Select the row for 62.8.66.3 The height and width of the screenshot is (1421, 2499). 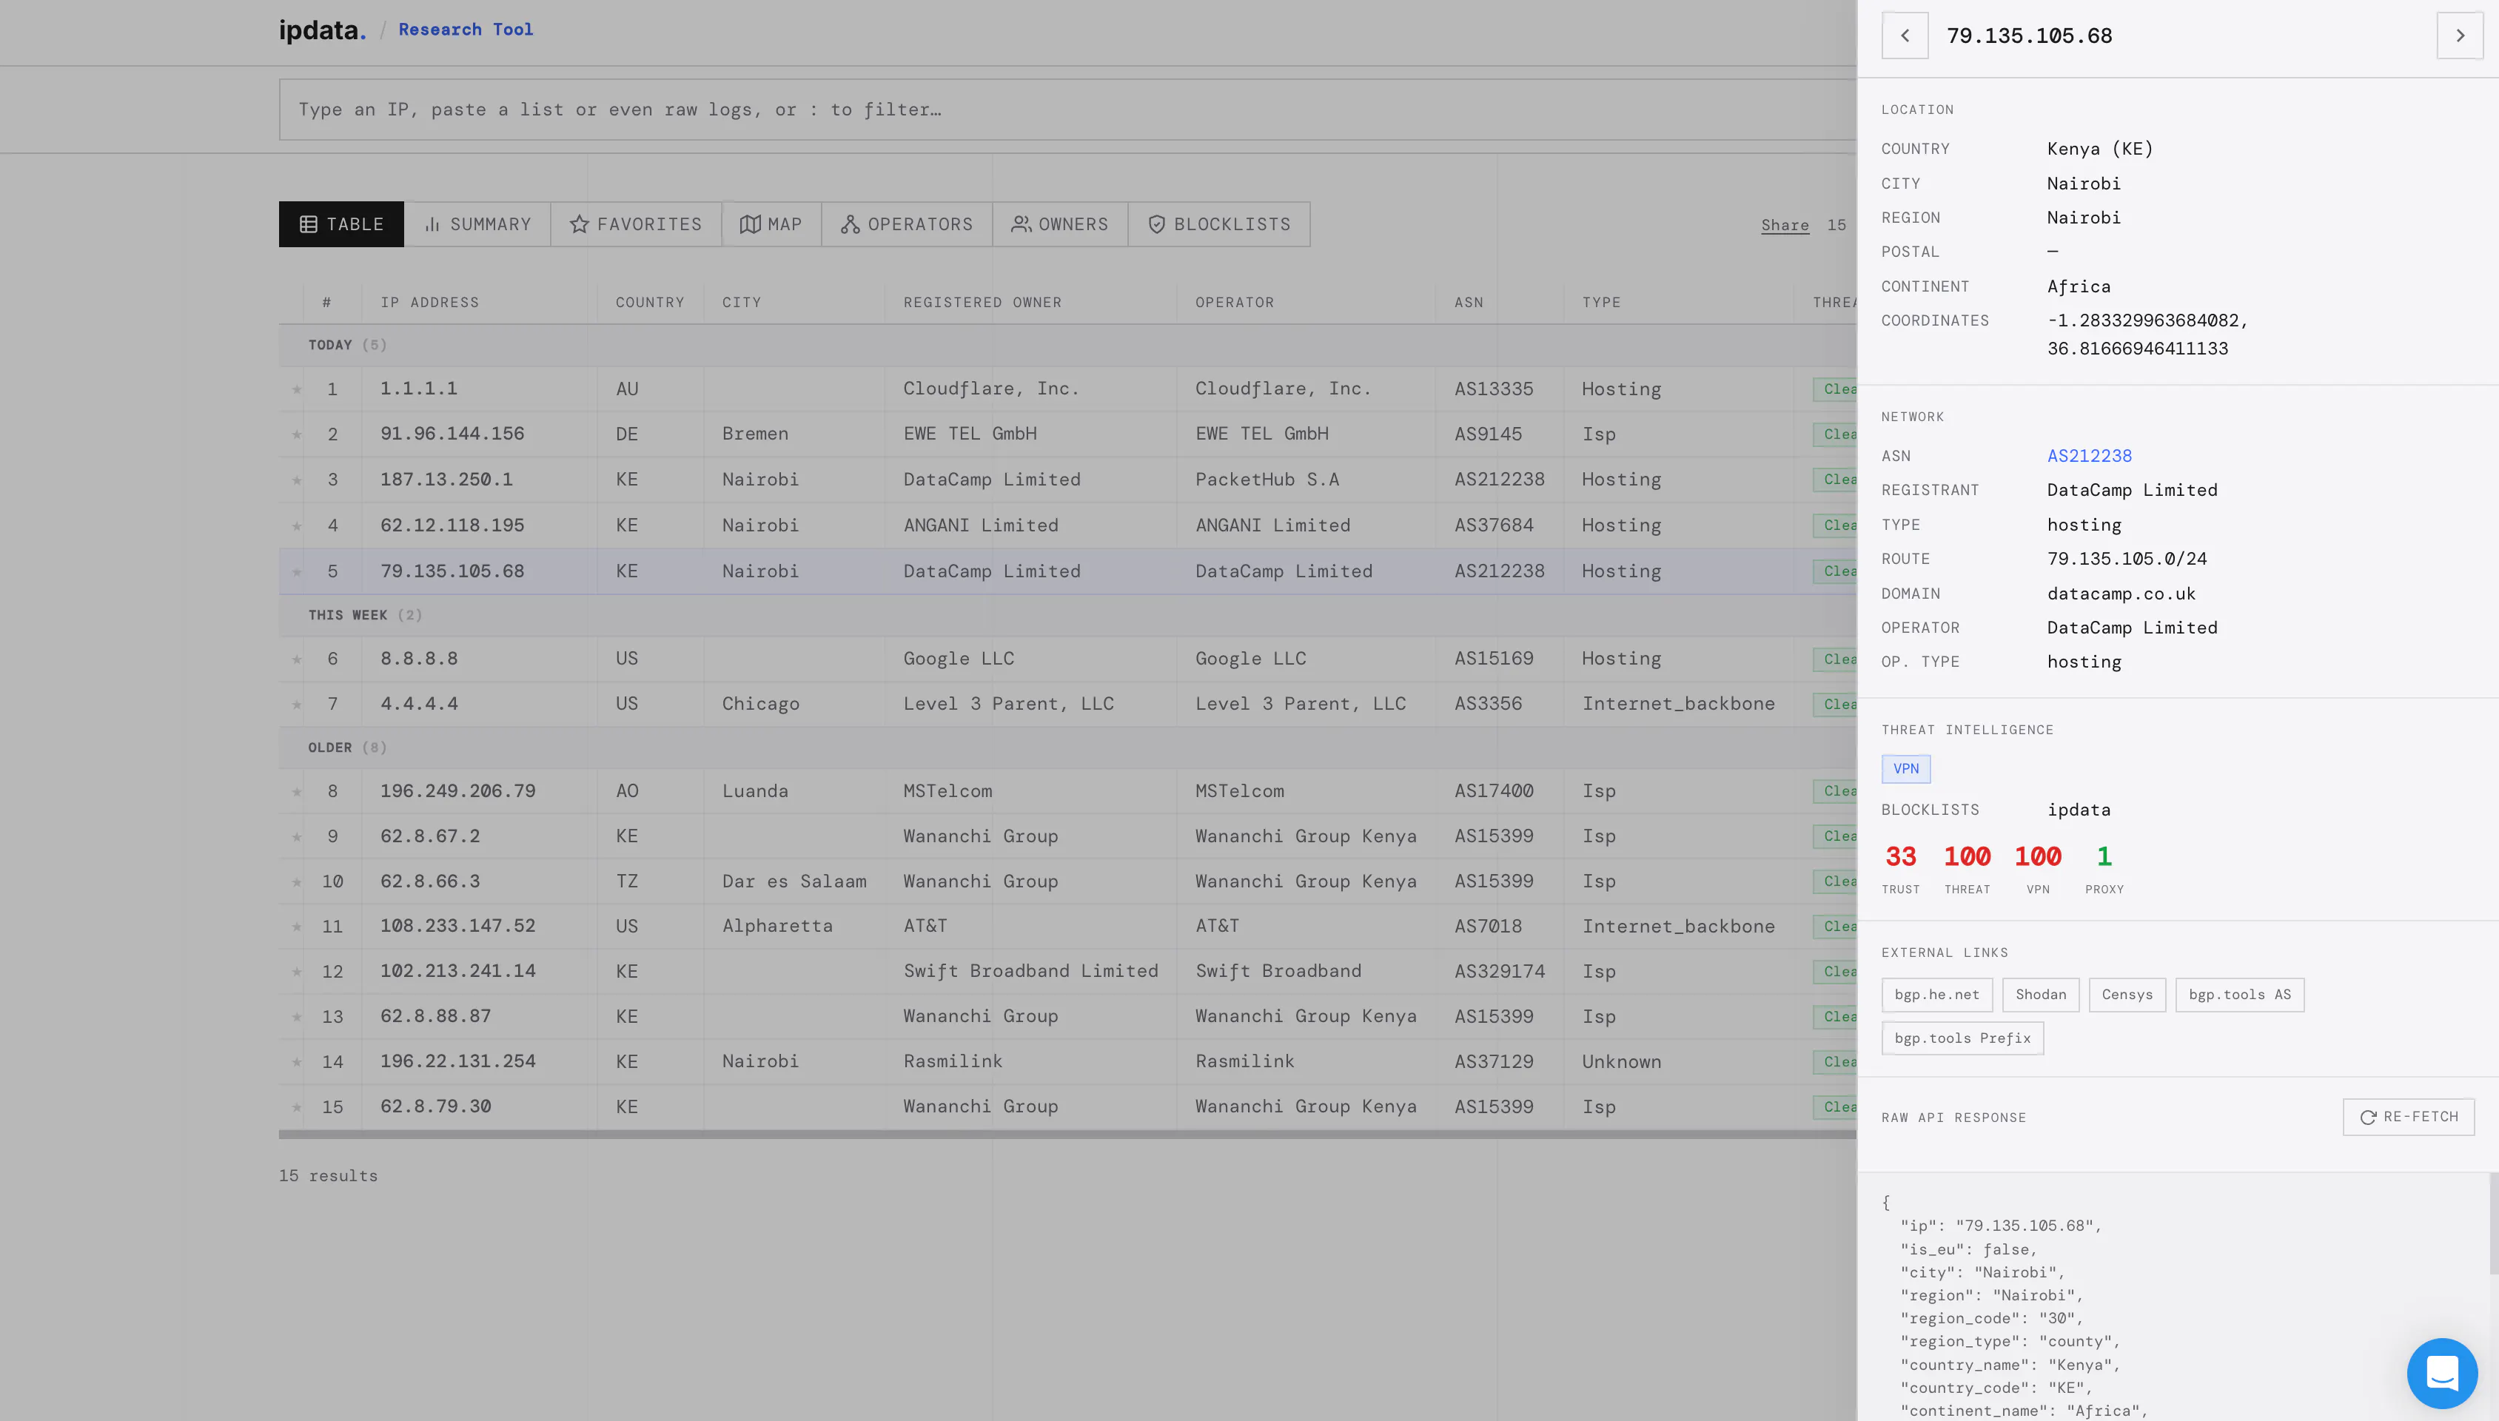click(1067, 881)
